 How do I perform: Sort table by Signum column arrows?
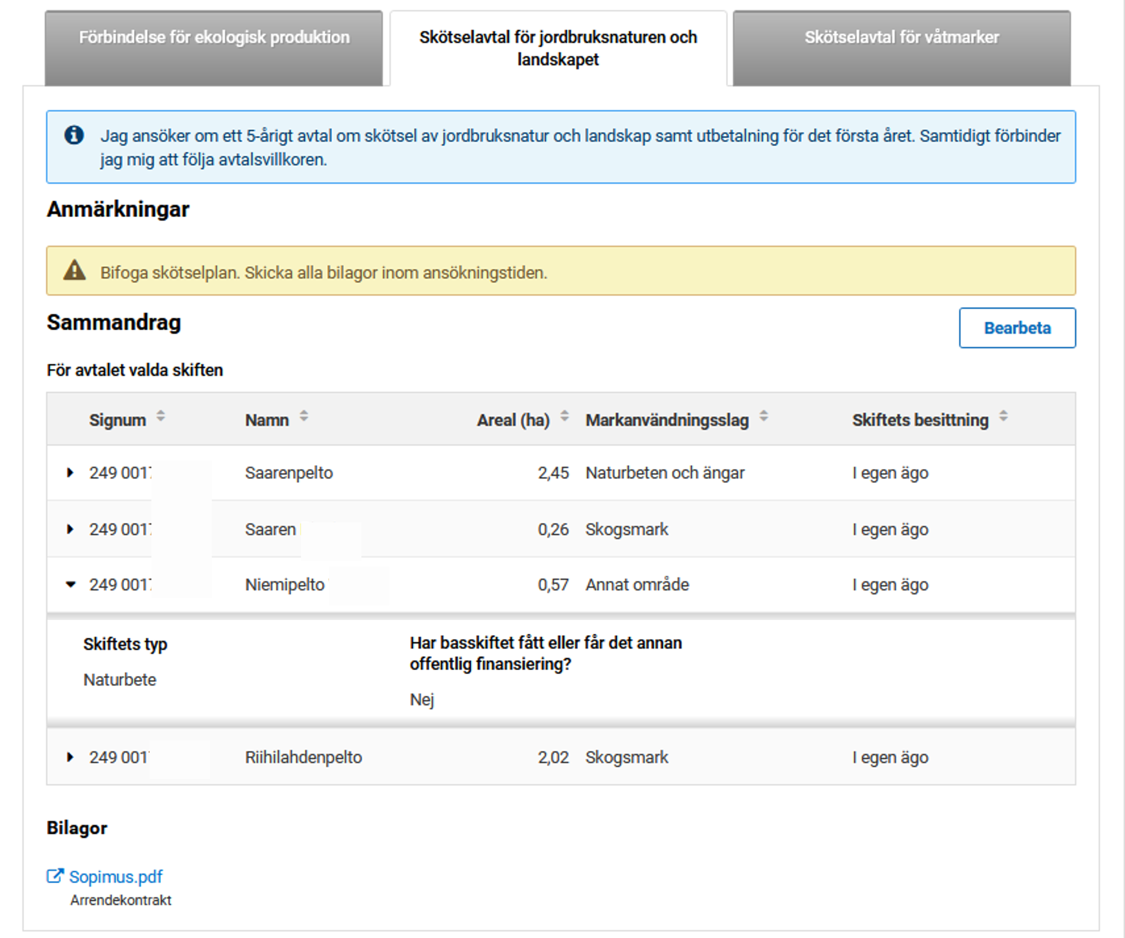[160, 416]
